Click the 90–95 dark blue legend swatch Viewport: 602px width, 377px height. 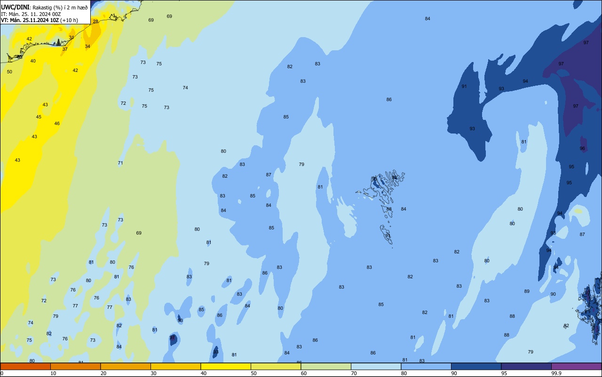(476, 366)
